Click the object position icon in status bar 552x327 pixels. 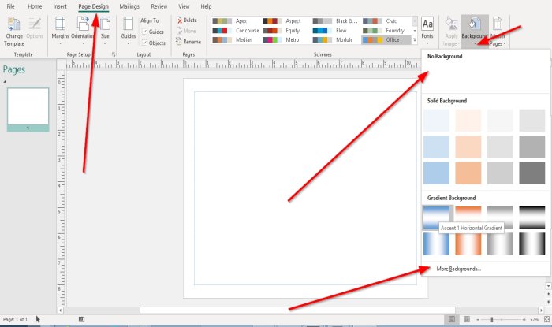pos(81,319)
